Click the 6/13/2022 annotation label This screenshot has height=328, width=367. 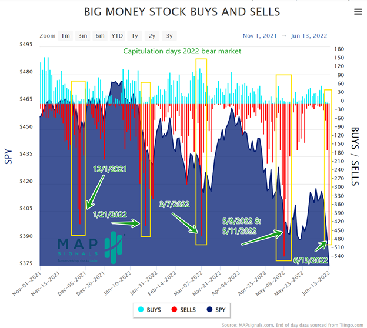(311, 260)
